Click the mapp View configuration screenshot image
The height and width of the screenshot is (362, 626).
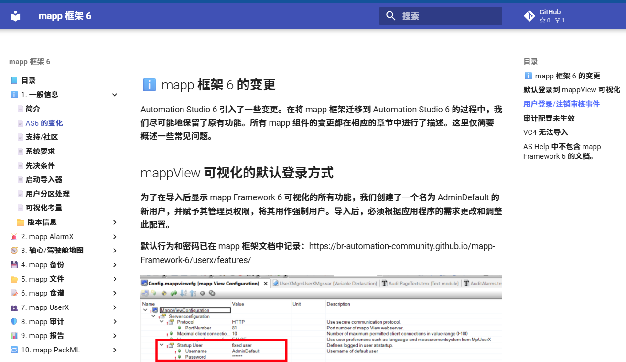pyautogui.click(x=321, y=318)
